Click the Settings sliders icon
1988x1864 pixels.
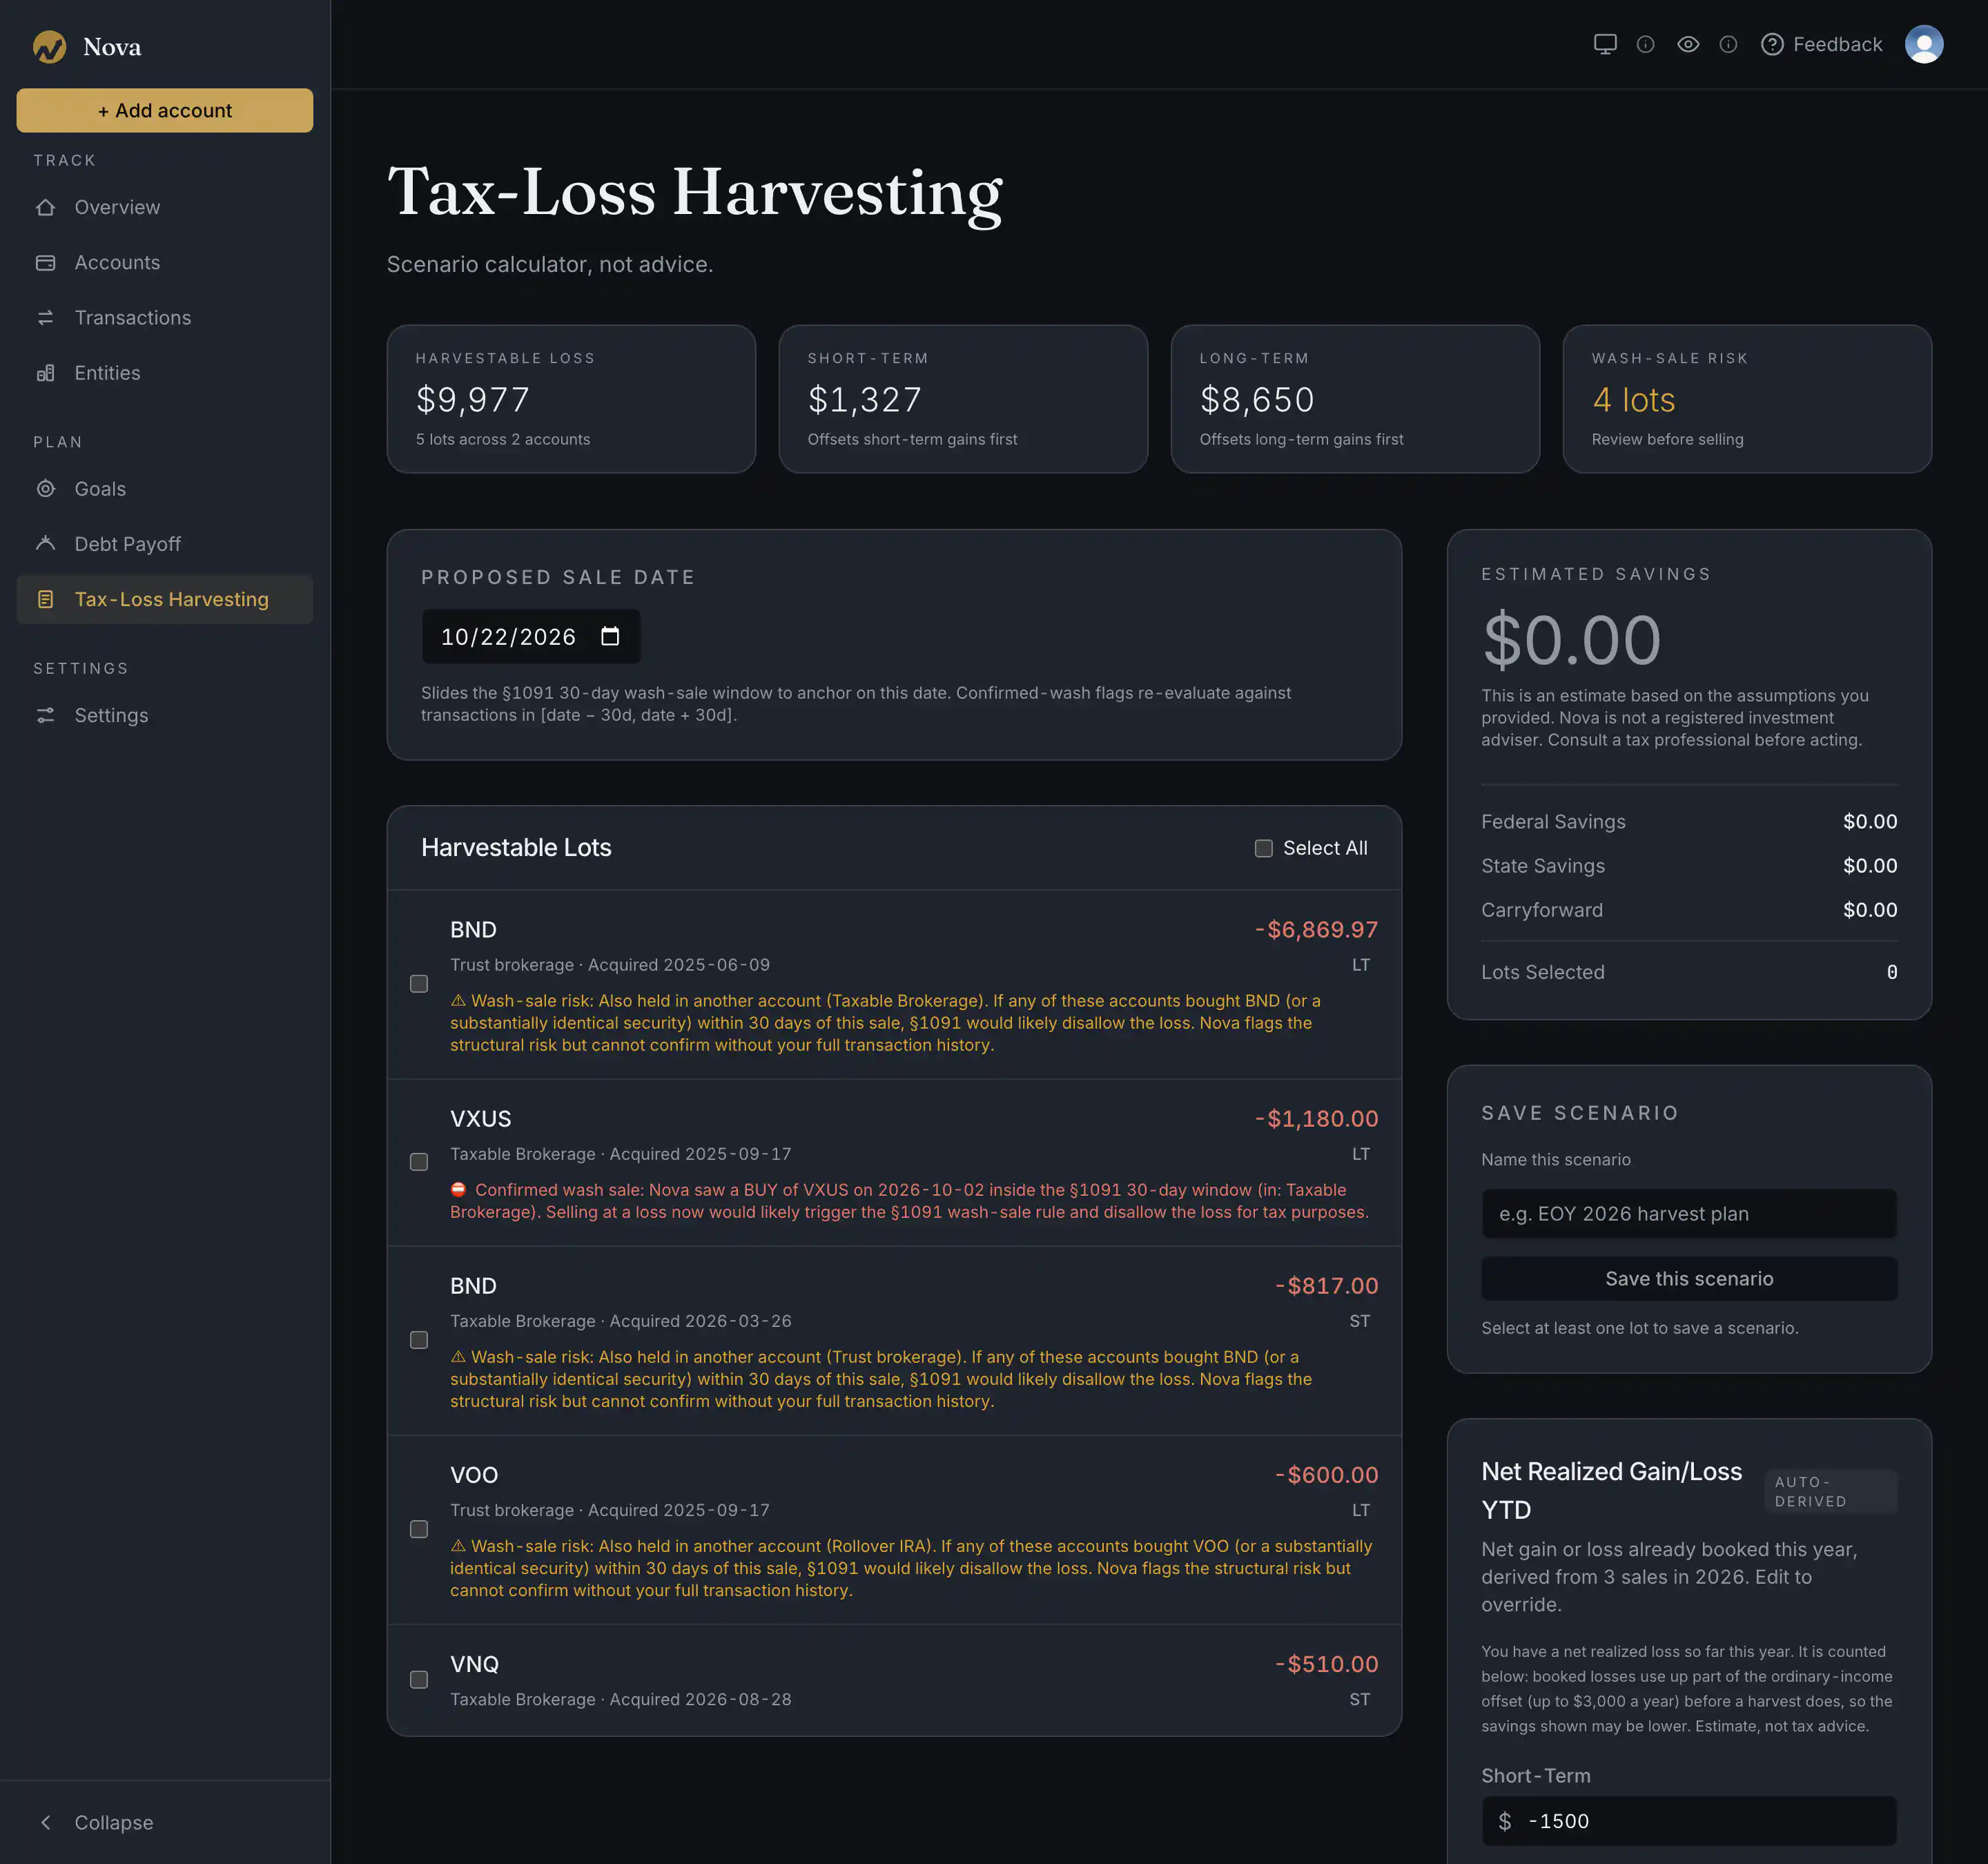(x=45, y=715)
